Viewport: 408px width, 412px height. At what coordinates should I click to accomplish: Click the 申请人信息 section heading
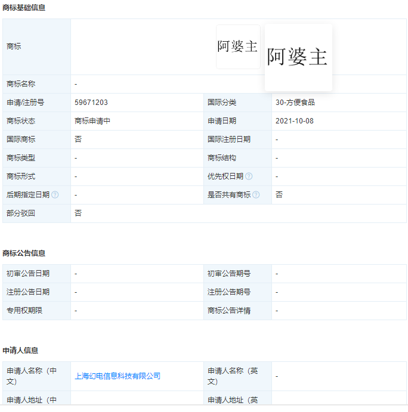[x=20, y=350]
